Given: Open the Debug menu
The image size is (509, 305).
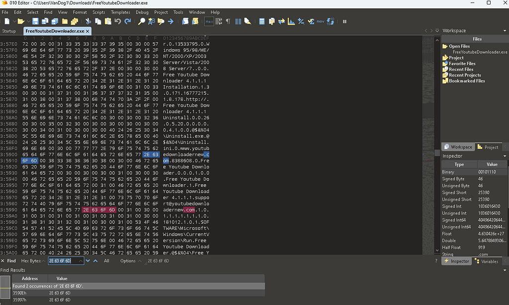Looking at the screenshot, I should pyautogui.click(x=142, y=12).
